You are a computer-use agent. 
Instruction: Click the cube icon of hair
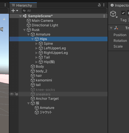coord(33,76)
